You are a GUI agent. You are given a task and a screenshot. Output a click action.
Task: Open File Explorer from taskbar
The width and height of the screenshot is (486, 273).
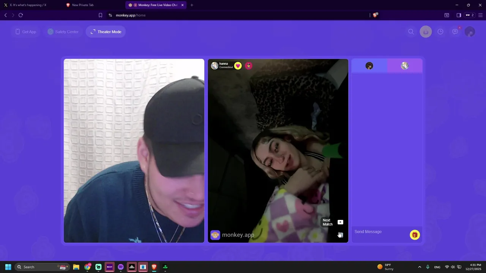pyautogui.click(x=76, y=267)
